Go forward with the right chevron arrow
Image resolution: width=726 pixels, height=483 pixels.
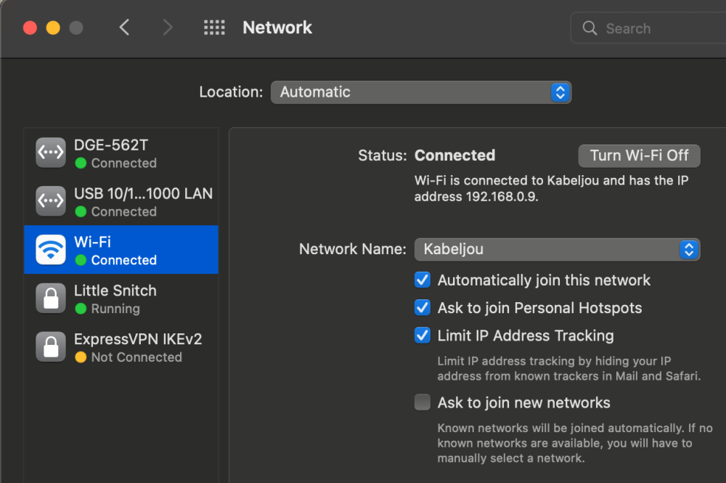pyautogui.click(x=168, y=28)
